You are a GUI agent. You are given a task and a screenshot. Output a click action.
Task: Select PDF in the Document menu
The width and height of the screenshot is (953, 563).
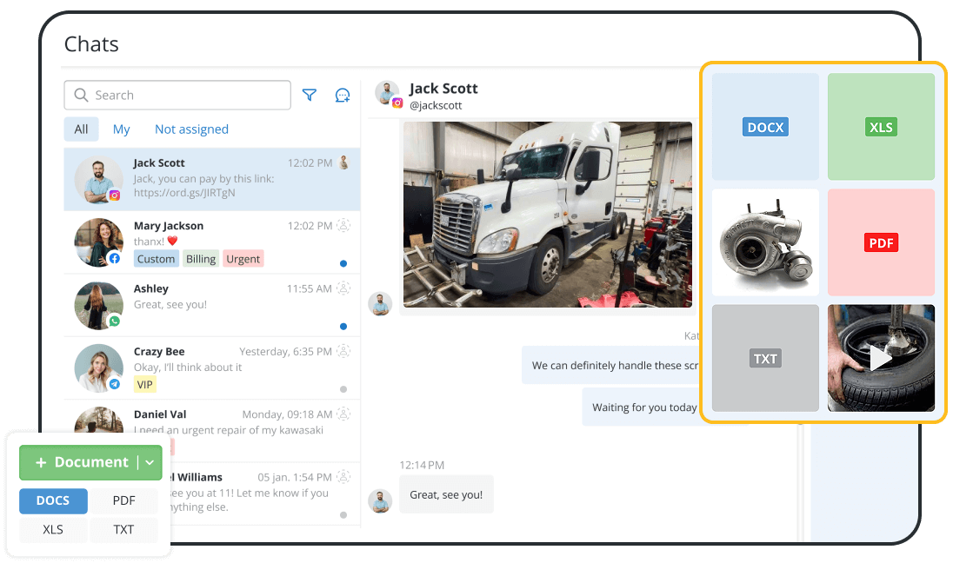pos(123,500)
